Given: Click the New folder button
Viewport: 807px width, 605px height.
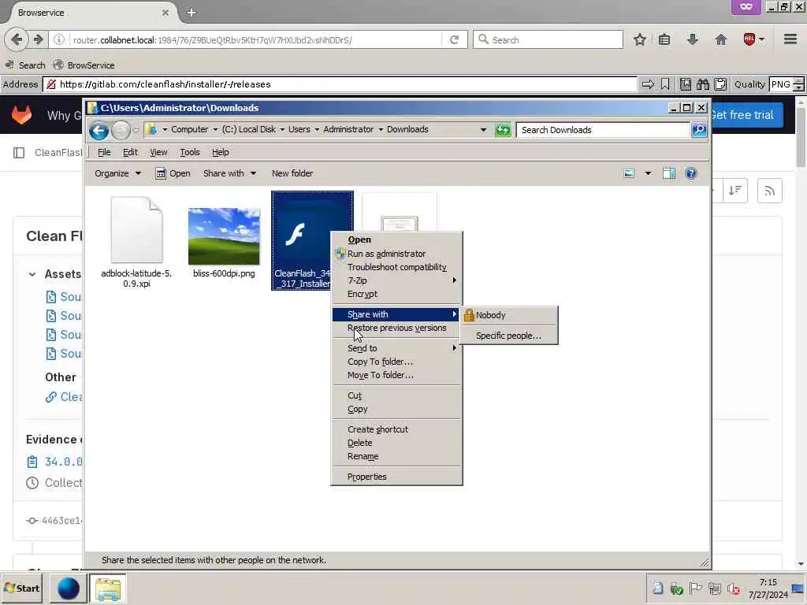Looking at the screenshot, I should [x=292, y=173].
